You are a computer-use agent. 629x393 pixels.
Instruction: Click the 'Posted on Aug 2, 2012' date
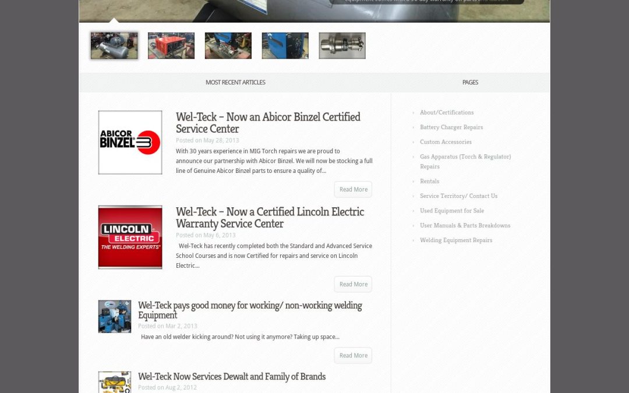coord(167,387)
